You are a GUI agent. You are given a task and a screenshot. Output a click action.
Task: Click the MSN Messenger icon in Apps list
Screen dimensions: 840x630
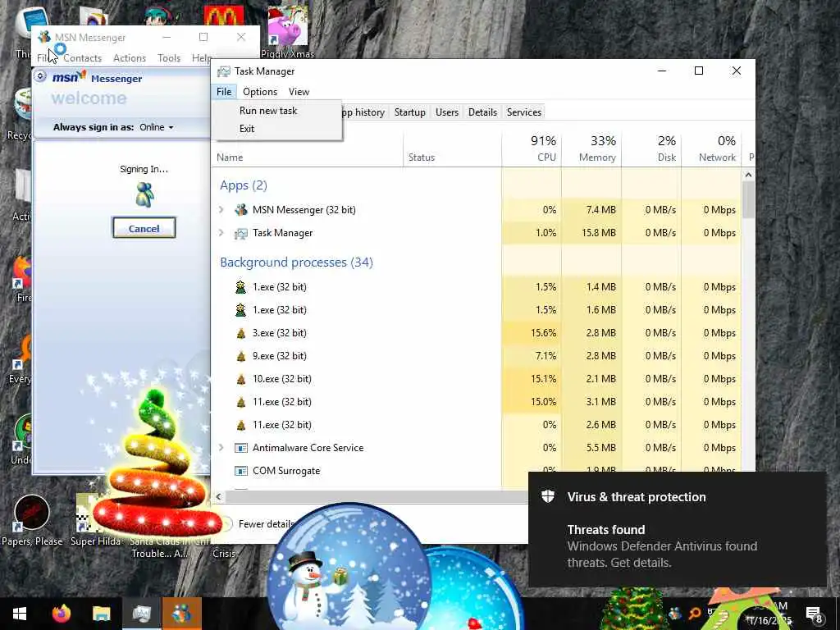click(241, 209)
